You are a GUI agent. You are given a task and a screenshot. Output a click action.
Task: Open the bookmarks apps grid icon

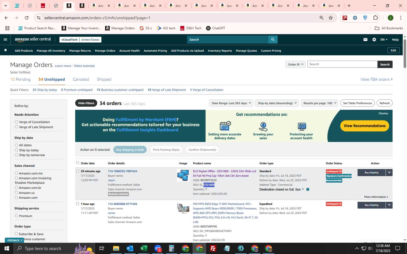pos(7,28)
